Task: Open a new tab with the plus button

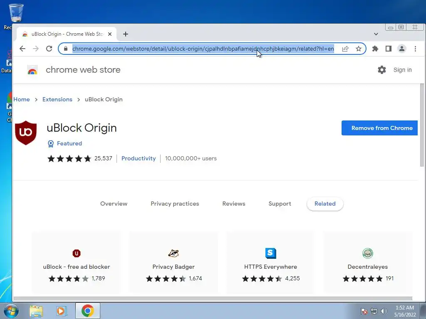Action: point(126,34)
